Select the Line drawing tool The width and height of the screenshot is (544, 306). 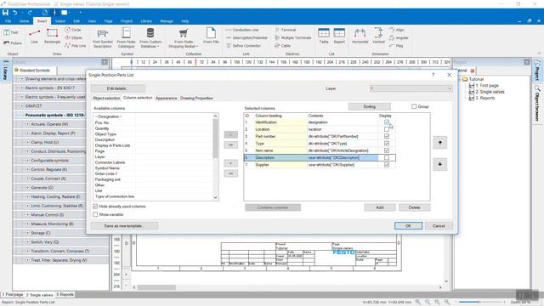coord(34,36)
